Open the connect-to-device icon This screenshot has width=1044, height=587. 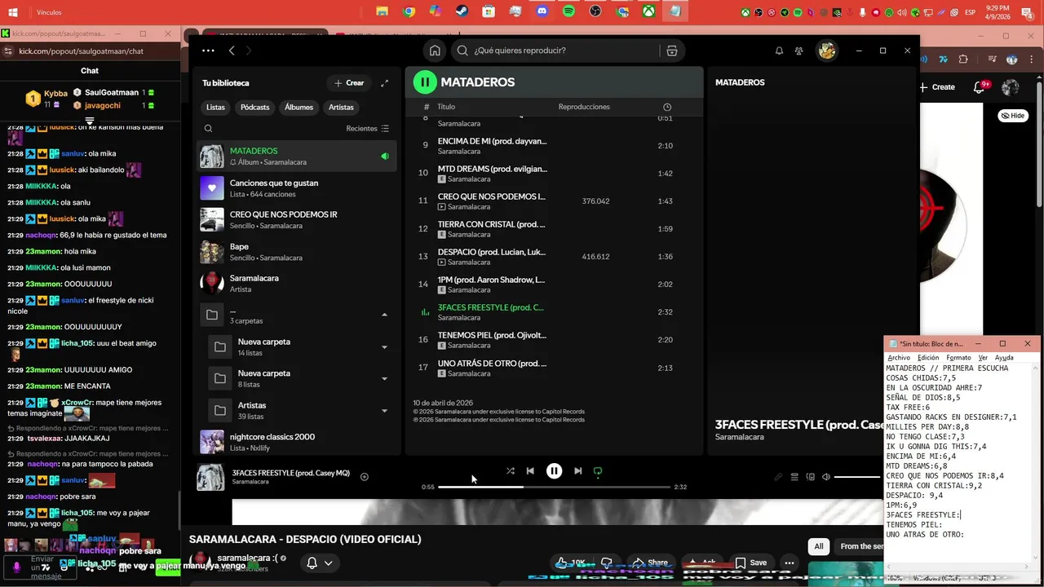click(x=811, y=477)
